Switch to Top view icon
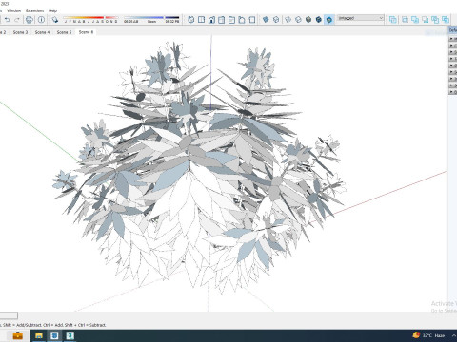Image resolution: width=457 pixels, height=342 pixels. pyautogui.click(x=201, y=20)
